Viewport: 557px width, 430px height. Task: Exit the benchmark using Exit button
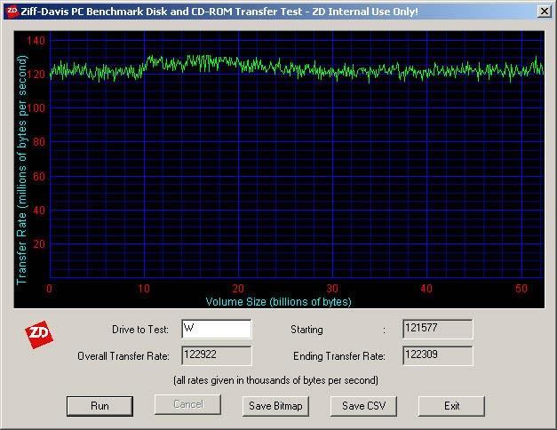[451, 406]
